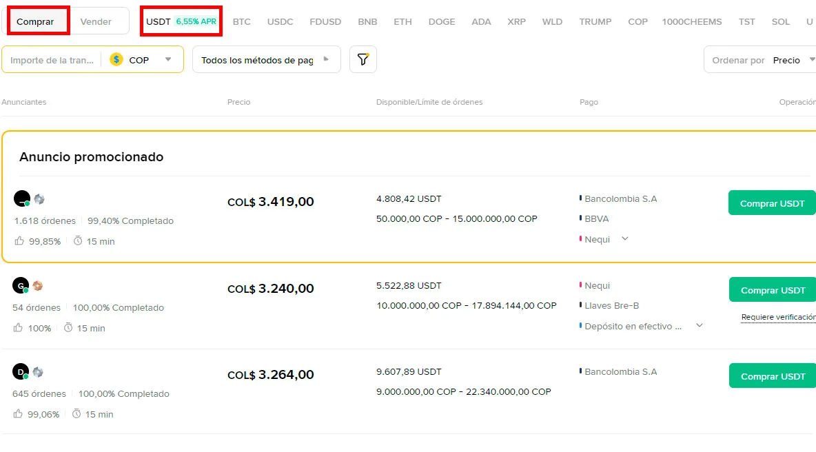Click the Anunciantes column header
Viewport: 816px width, 452px height.
(24, 102)
